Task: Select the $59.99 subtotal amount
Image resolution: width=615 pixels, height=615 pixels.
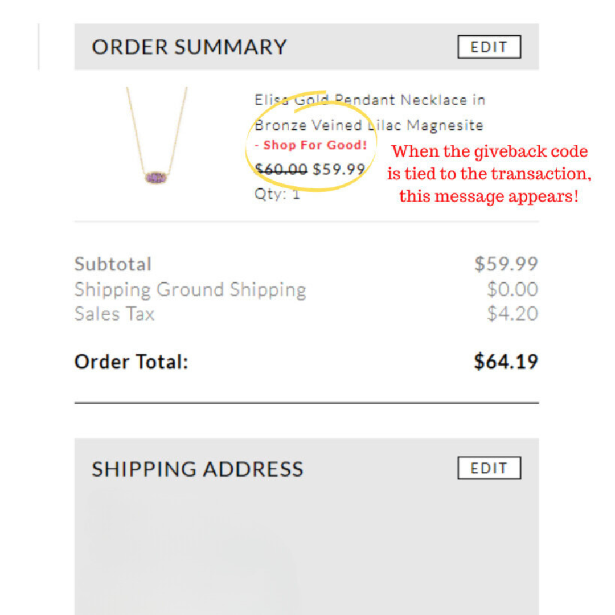Action: (506, 264)
